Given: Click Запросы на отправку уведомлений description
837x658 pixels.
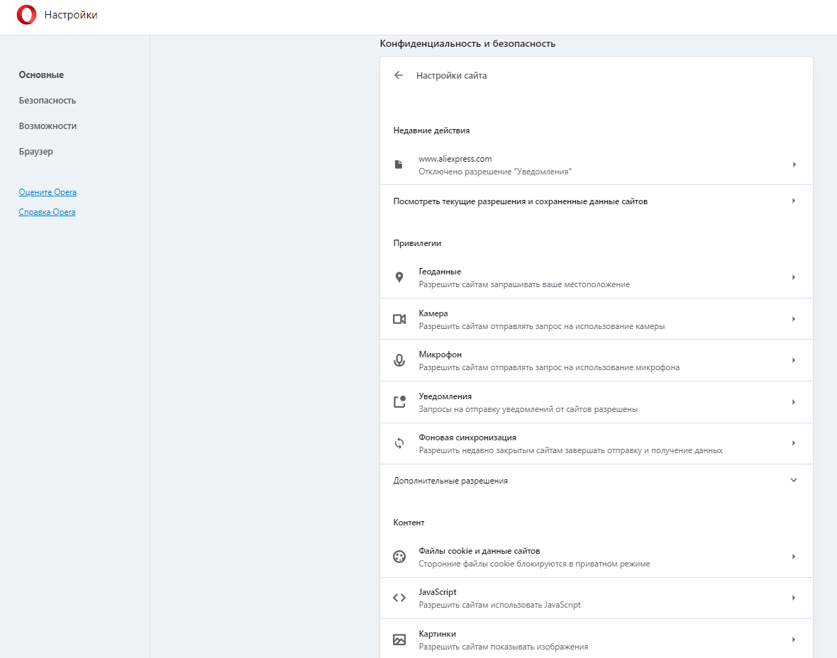Looking at the screenshot, I should pyautogui.click(x=528, y=409).
